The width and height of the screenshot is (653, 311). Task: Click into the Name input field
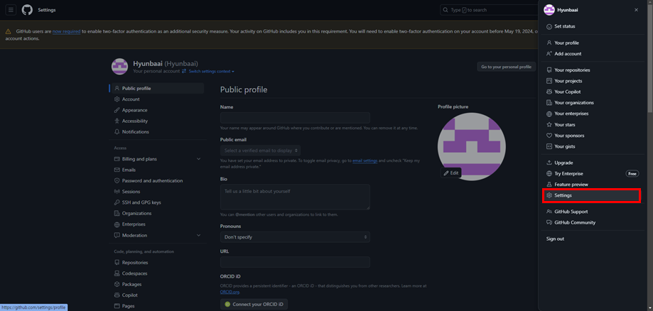[x=295, y=117]
